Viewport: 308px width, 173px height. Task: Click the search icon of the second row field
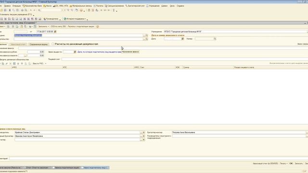pos(146,39)
